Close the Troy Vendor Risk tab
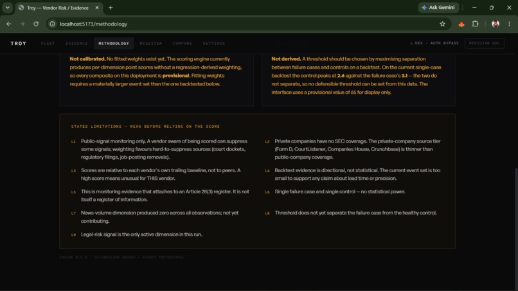Viewport: 518px width, 291px height. [x=97, y=8]
